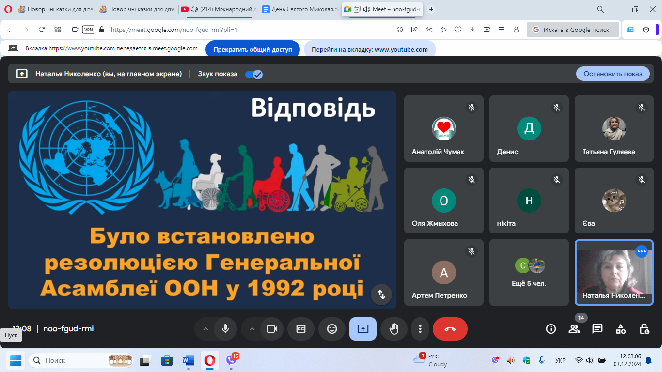The height and width of the screenshot is (372, 662).
Task: Click Остановить показ button
Action: (x=613, y=74)
